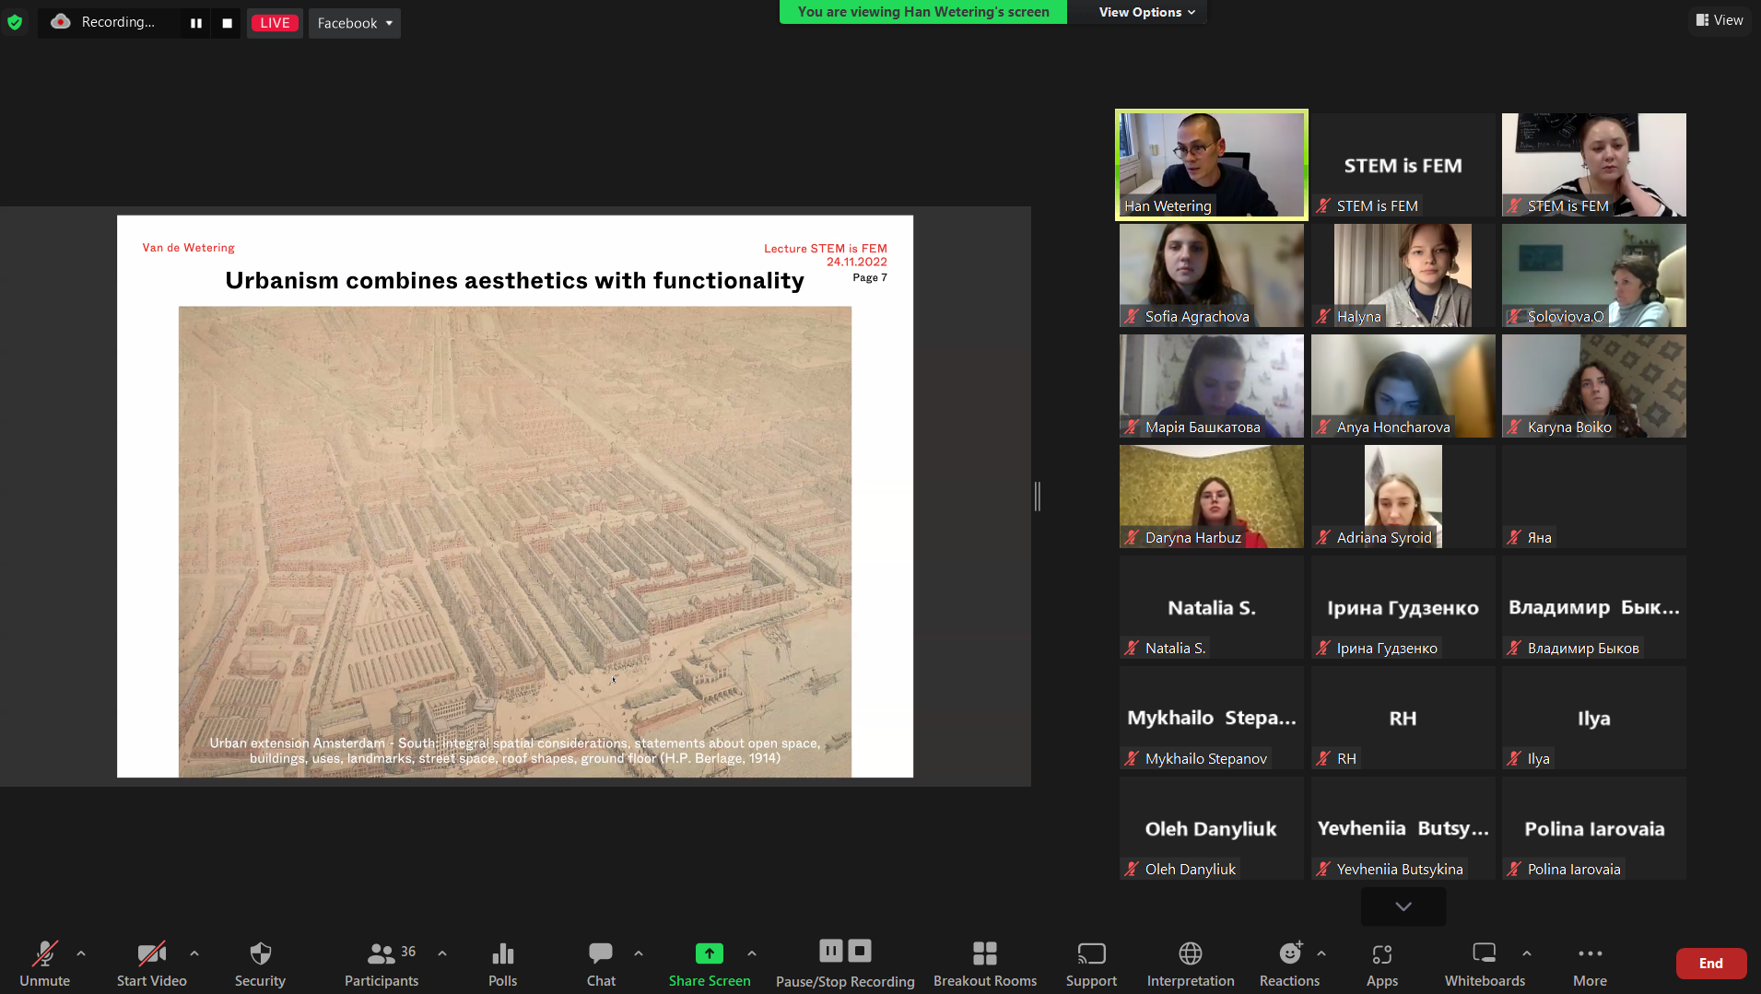The height and width of the screenshot is (994, 1761).
Task: Select the Владимир Быков participant tile
Action: [x=1594, y=607]
